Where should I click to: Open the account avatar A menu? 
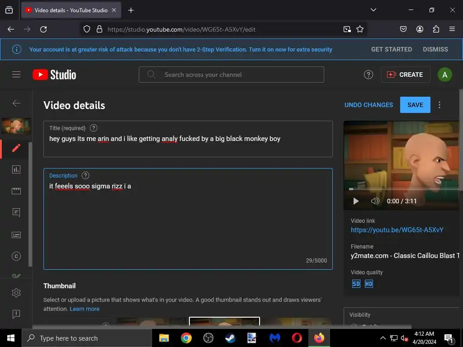[445, 75]
